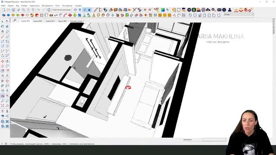Click the cloud upload icon
This screenshot has height=155, width=276.
[x=208, y=10]
